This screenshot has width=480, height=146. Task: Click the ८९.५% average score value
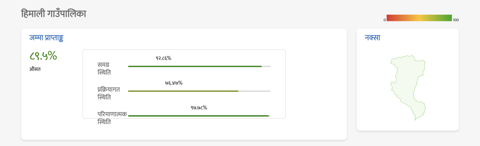(43, 56)
